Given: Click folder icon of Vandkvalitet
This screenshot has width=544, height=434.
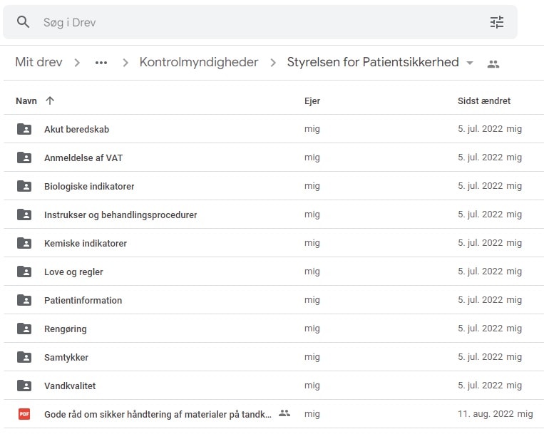Looking at the screenshot, I should pos(24,386).
